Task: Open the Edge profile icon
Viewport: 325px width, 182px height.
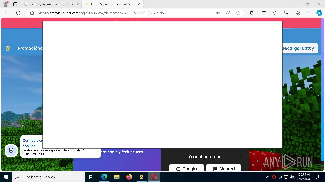Action: coord(6,4)
